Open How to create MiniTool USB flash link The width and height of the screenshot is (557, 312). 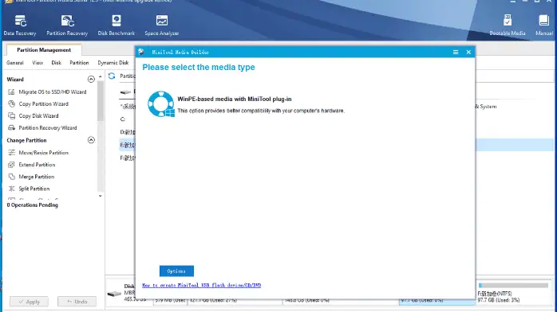[201, 285]
